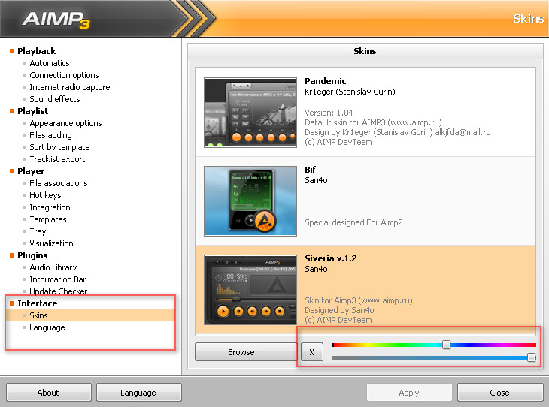Open Hot keys settings

click(45, 195)
